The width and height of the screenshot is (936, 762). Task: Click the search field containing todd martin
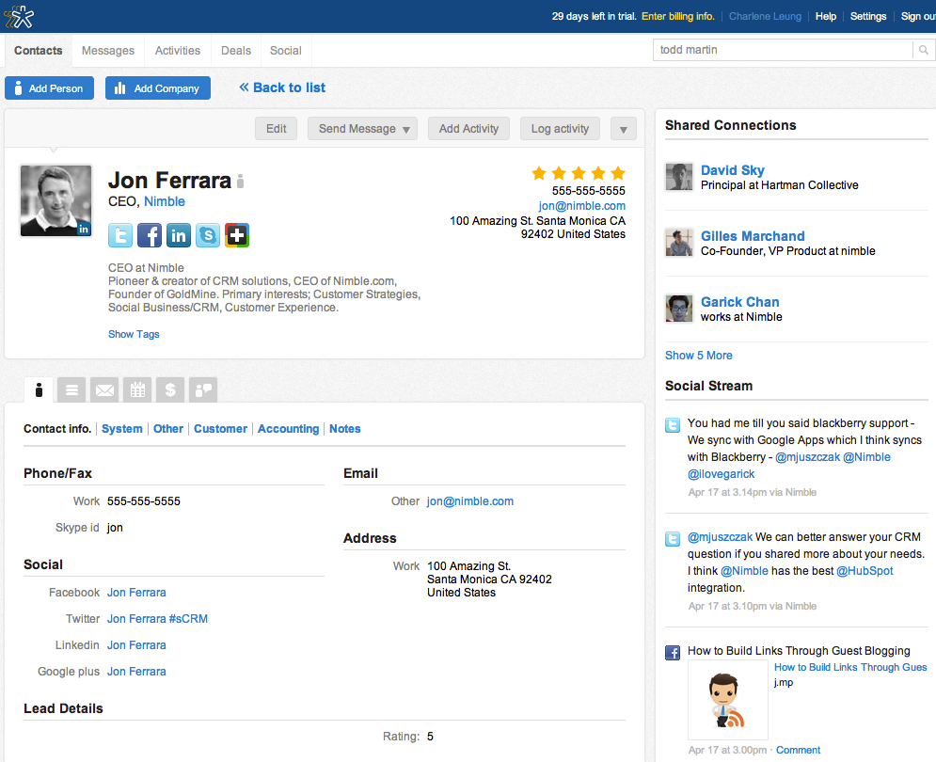pyautogui.click(x=782, y=51)
